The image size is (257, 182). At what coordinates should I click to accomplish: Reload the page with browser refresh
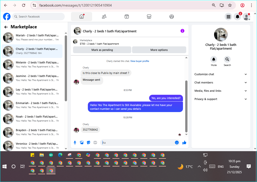[x=24, y=5]
